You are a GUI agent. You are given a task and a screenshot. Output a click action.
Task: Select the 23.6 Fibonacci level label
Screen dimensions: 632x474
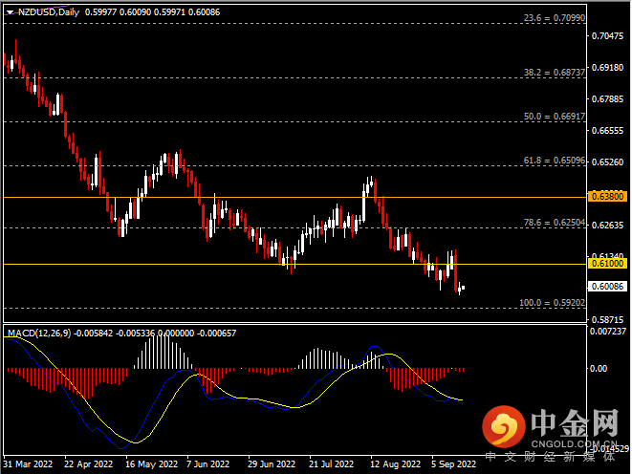(x=552, y=18)
